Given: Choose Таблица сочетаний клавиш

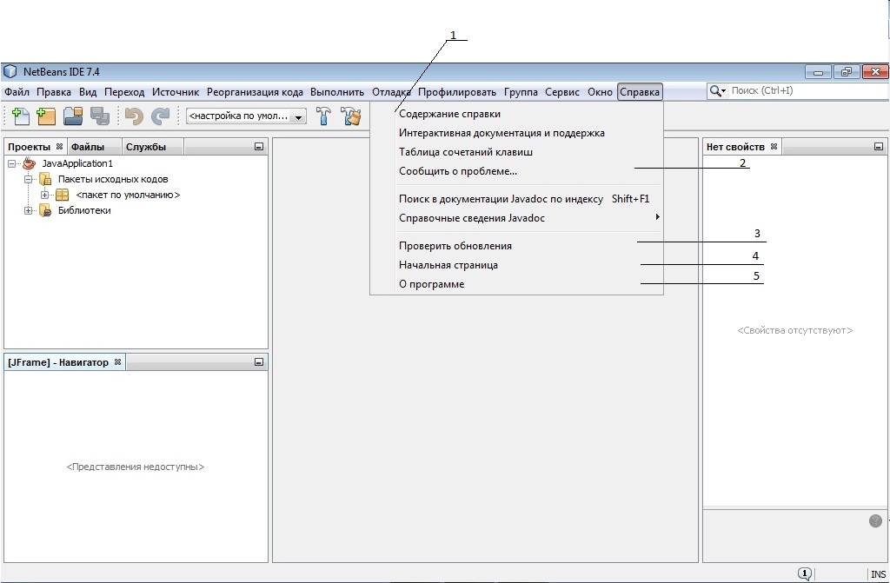Looking at the screenshot, I should [x=516, y=151].
